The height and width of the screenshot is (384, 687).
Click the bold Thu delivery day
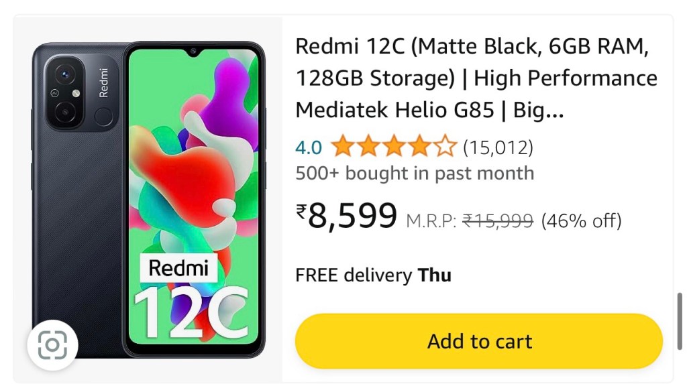434,275
